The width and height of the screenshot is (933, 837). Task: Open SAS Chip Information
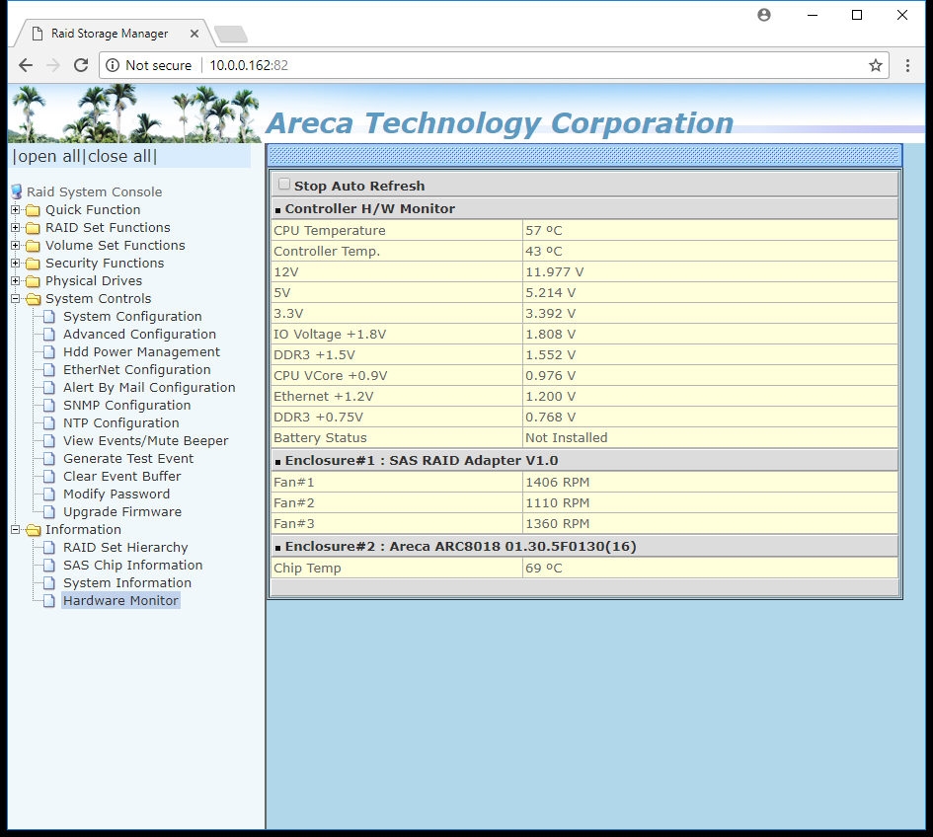(132, 566)
